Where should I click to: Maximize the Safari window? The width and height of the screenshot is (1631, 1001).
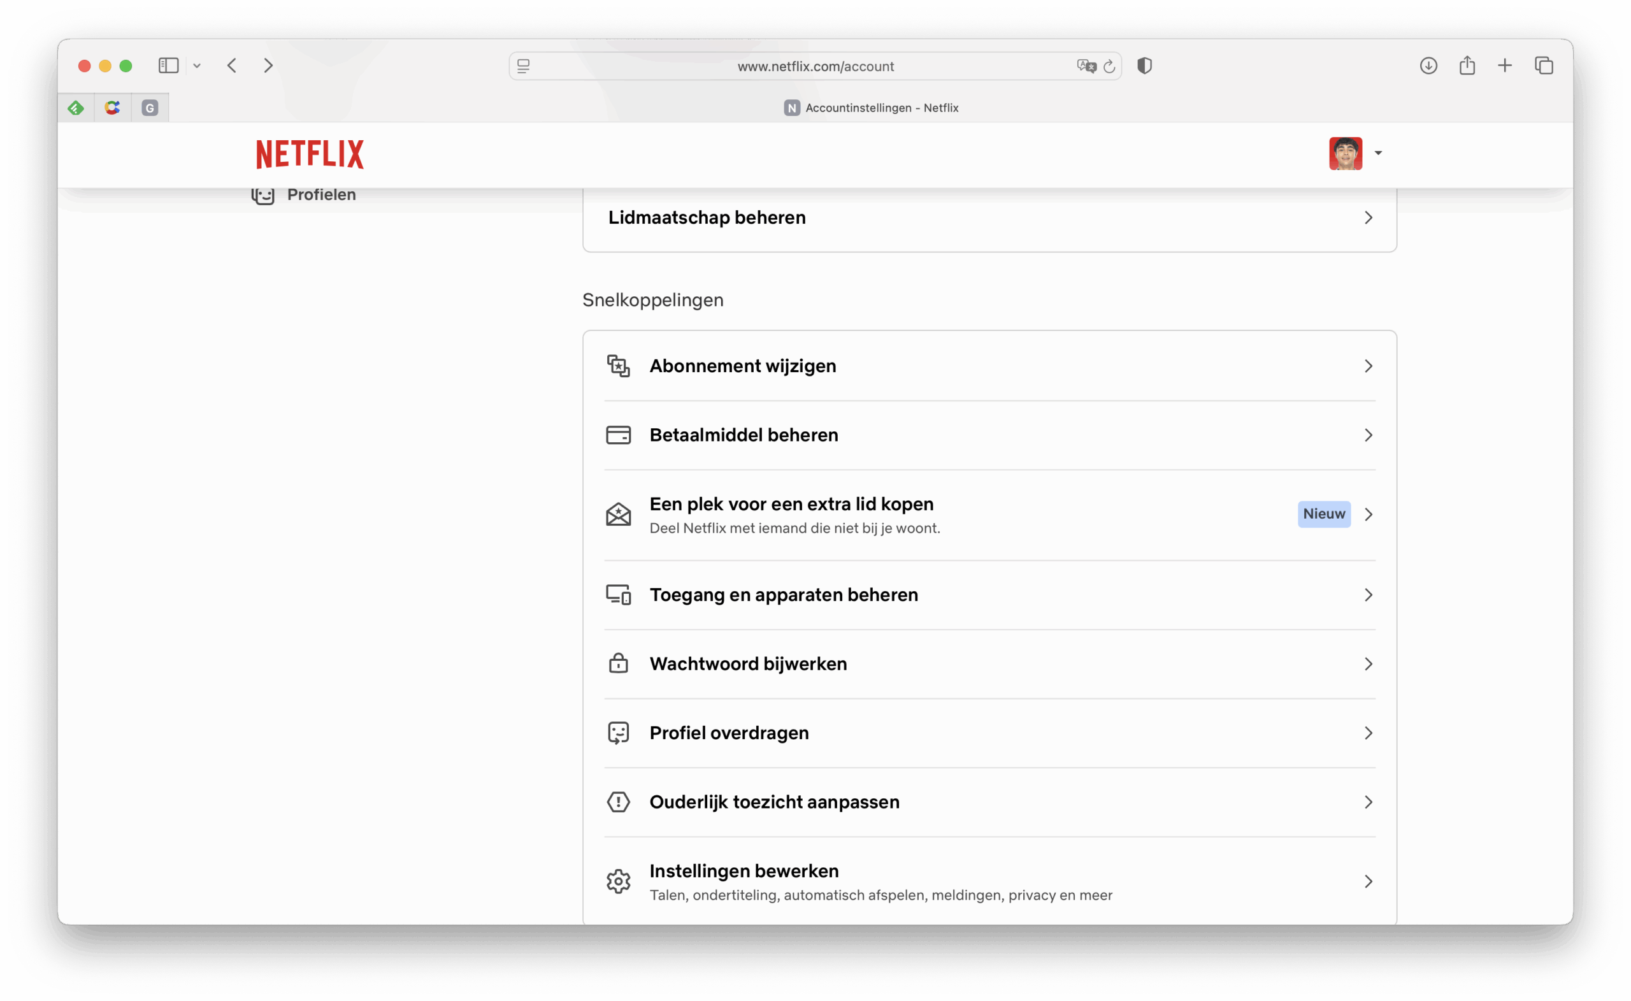point(125,66)
